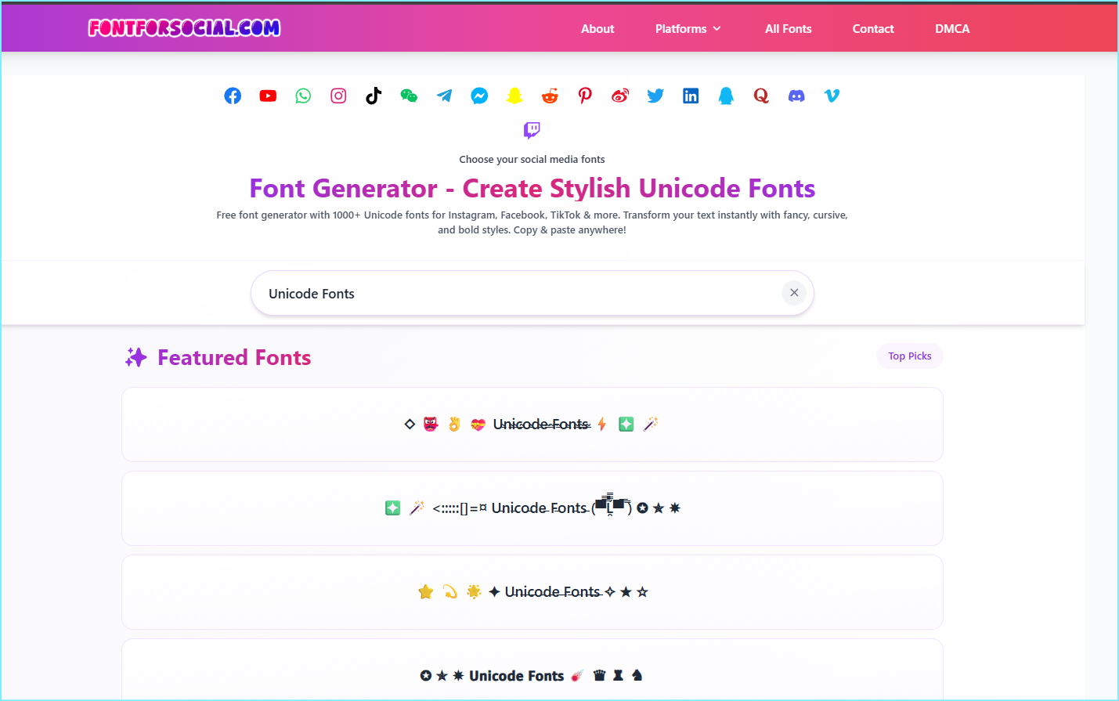Select the Telegram platform icon

click(x=444, y=96)
